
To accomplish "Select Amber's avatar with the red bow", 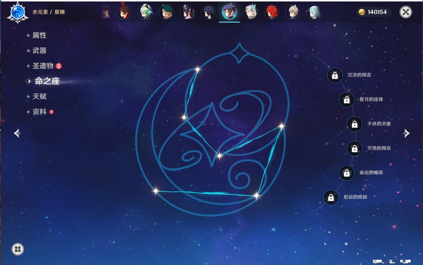I will coord(124,12).
